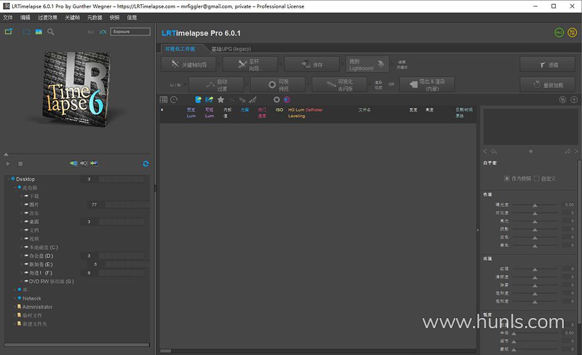
Task: Click the next chevron under the thumbnail
Action: pos(576,151)
